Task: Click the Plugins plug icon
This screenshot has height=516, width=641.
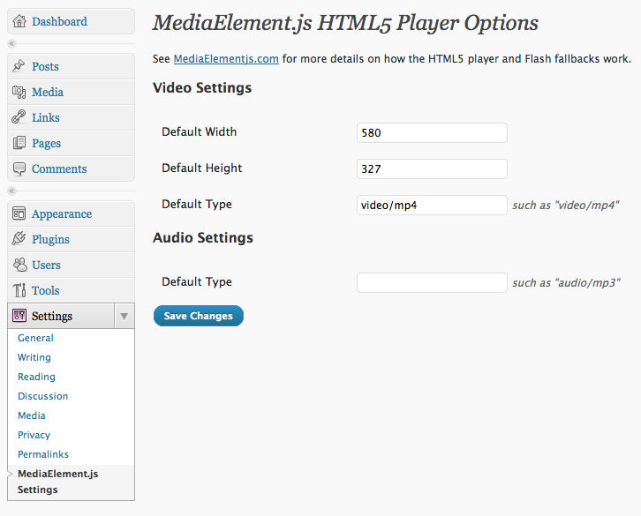Action: click(x=19, y=239)
